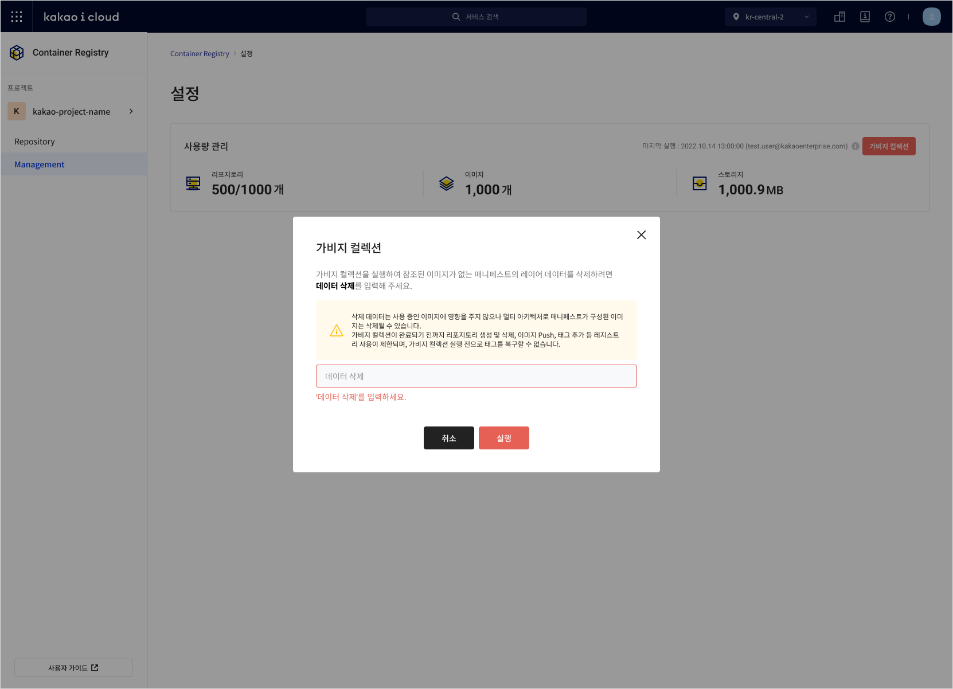Viewport: 953px width, 689px height.
Task: Focus the 데이터 삭제 confirmation input
Action: click(476, 376)
